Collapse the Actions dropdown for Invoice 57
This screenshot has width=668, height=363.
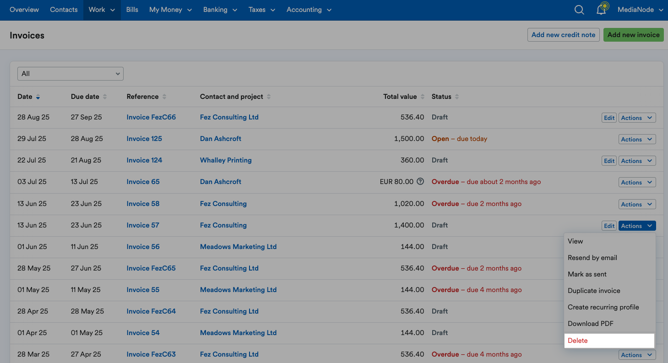[x=637, y=226]
